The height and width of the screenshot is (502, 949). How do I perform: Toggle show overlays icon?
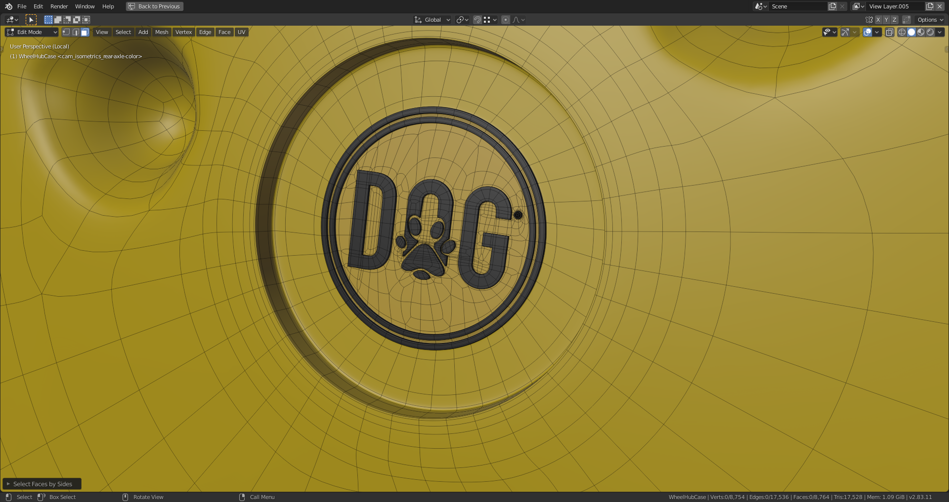[x=867, y=32]
